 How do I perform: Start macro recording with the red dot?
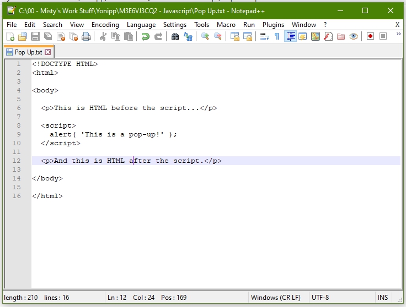point(370,36)
